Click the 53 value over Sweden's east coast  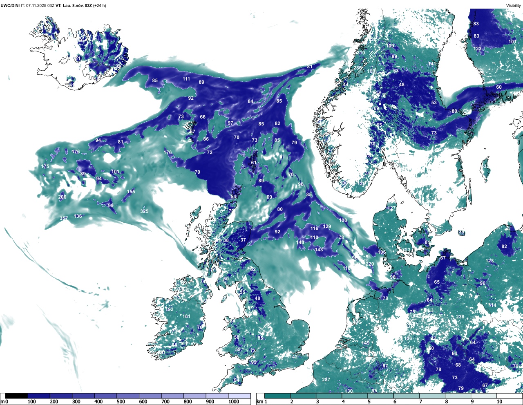[x=434, y=103]
